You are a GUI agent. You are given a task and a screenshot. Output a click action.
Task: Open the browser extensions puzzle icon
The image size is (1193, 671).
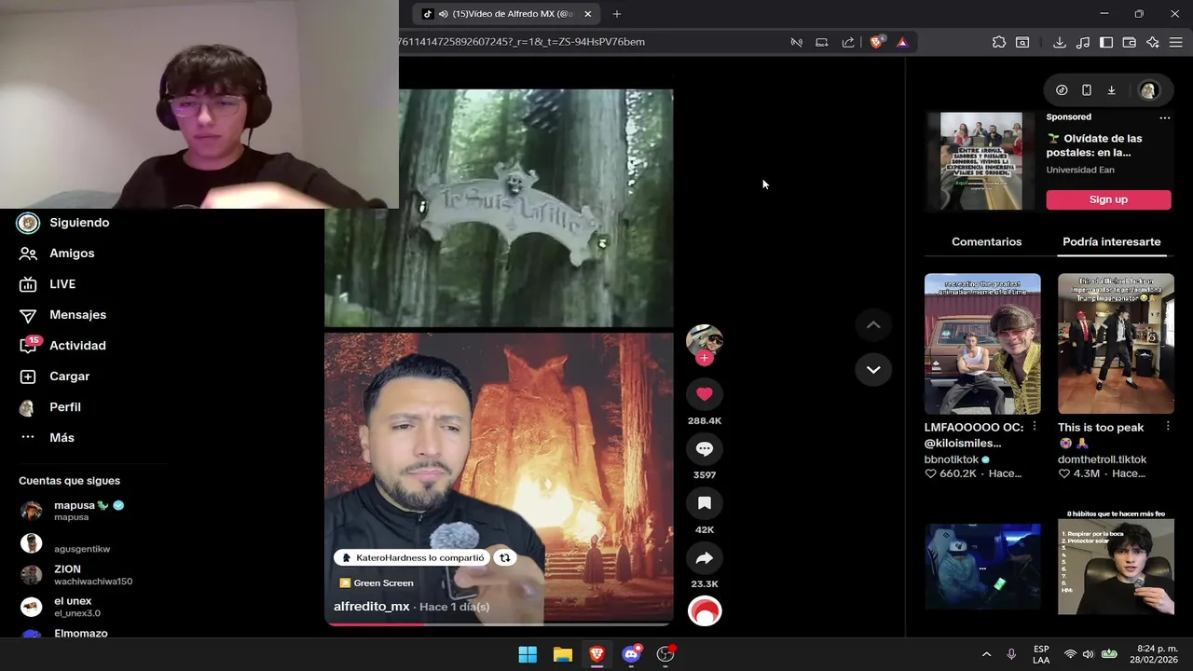(x=999, y=42)
